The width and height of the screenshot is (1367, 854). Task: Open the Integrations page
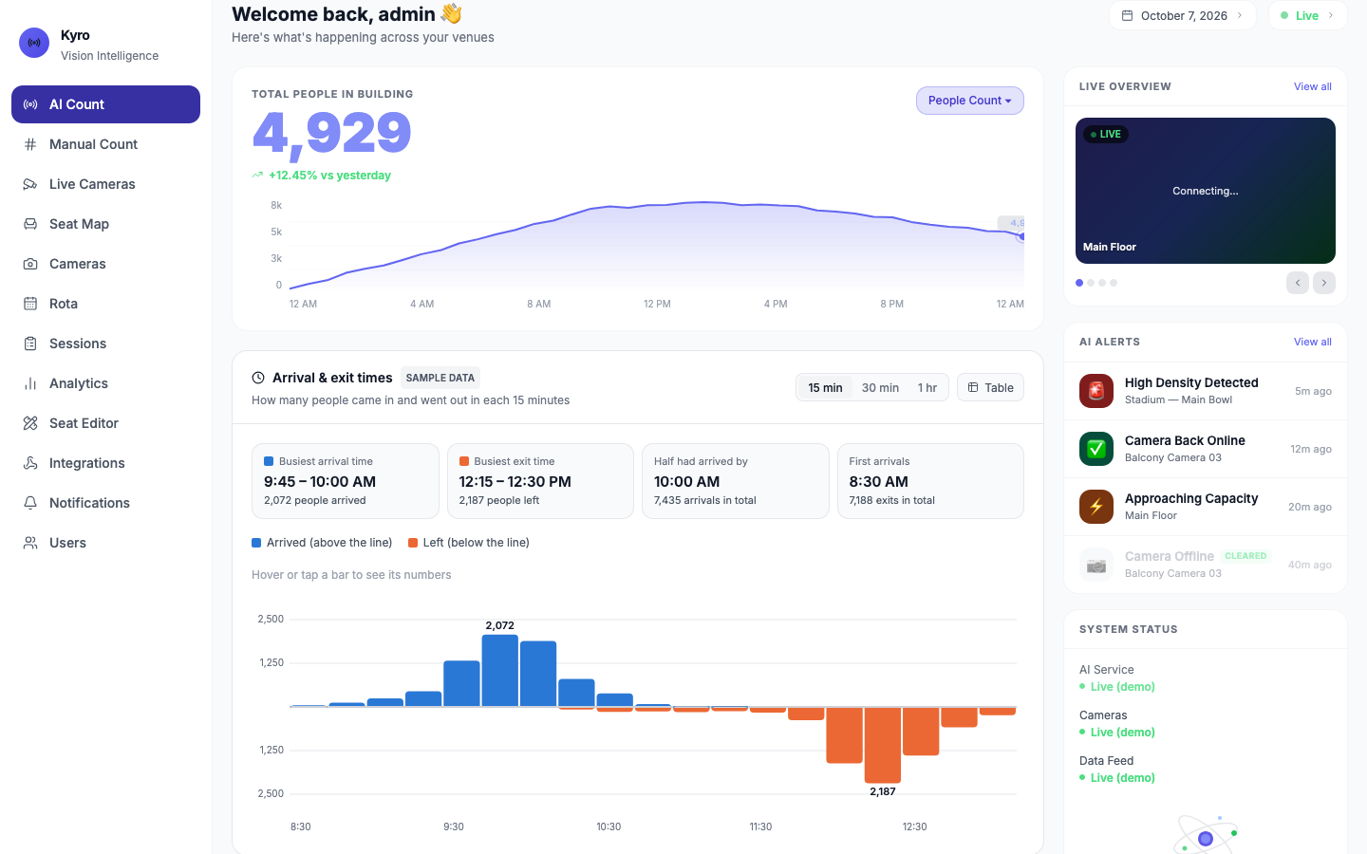(x=105, y=463)
